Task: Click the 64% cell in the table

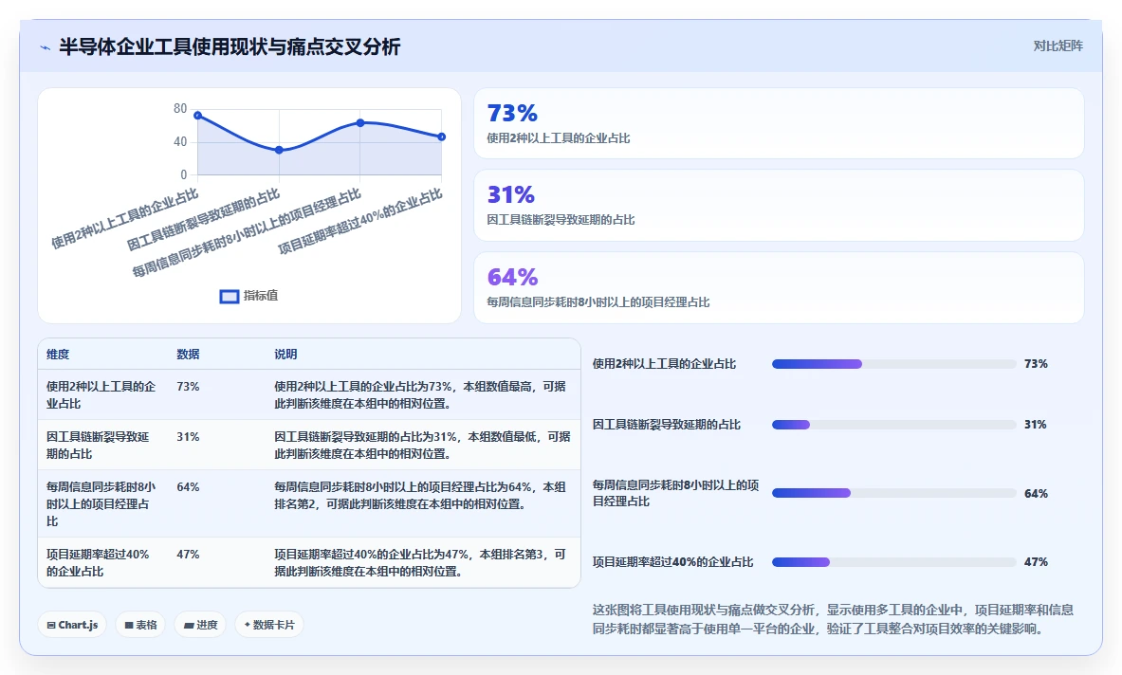Action: (188, 486)
